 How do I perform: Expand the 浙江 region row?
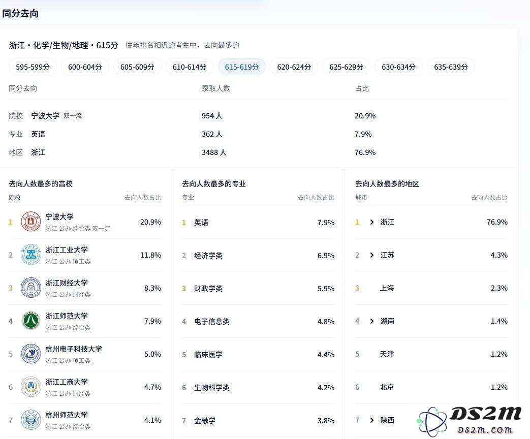pos(372,222)
